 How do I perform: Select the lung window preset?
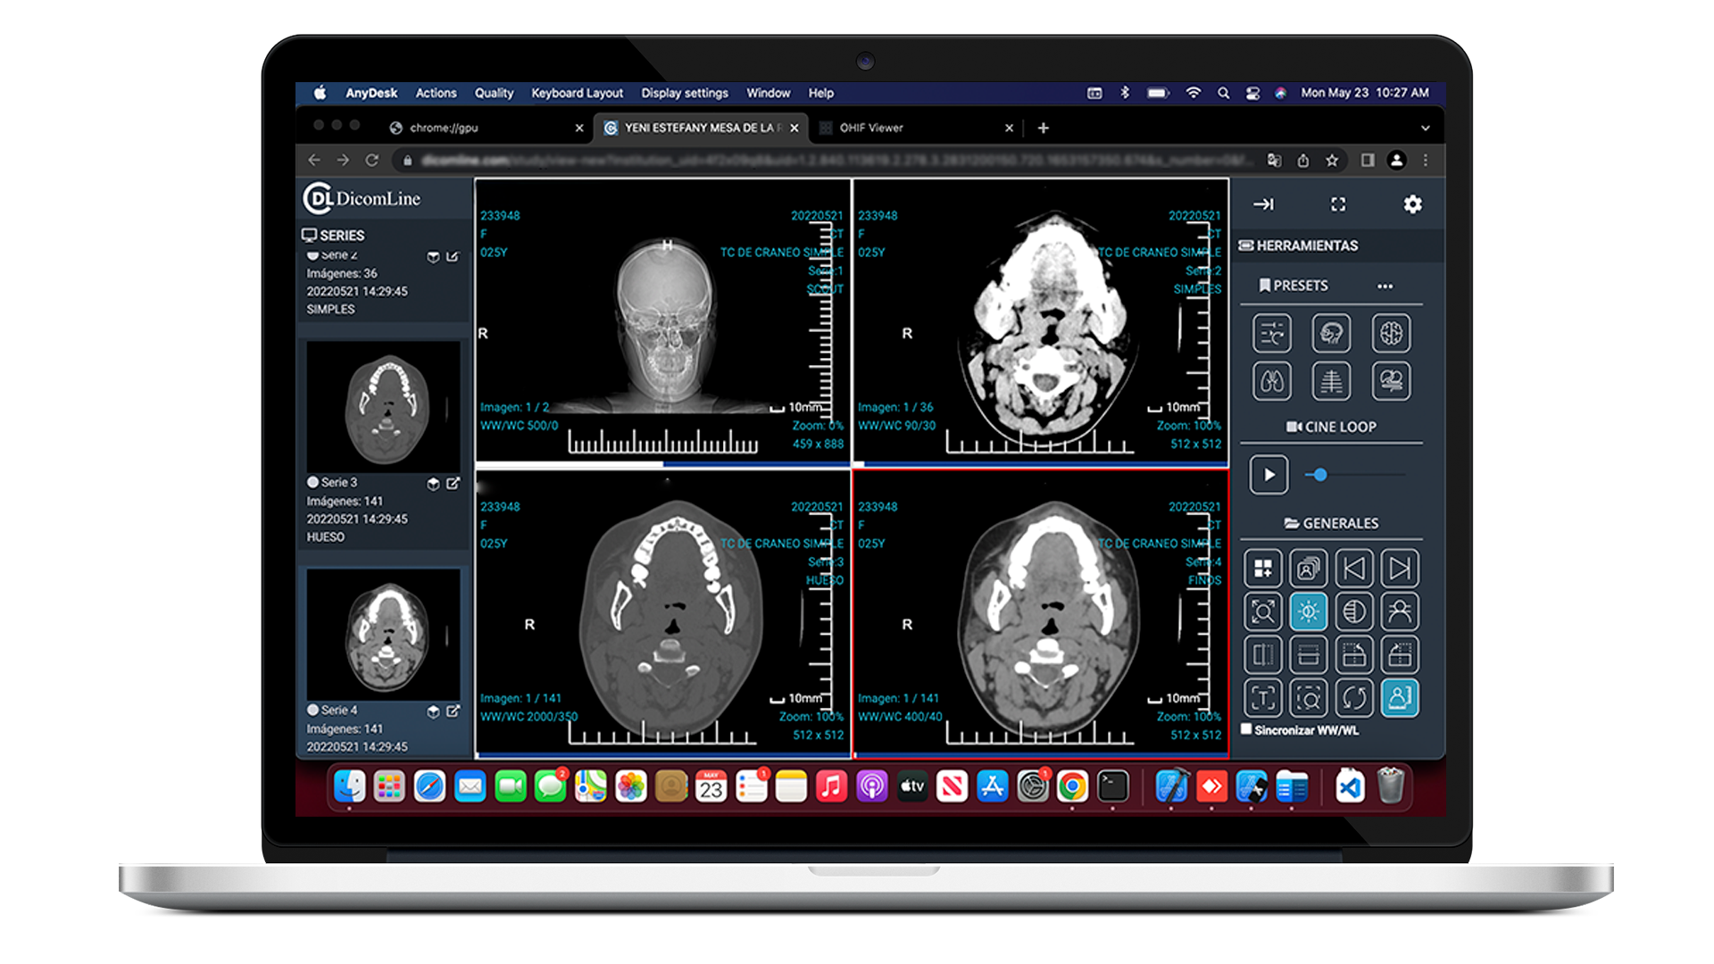click(x=1271, y=380)
